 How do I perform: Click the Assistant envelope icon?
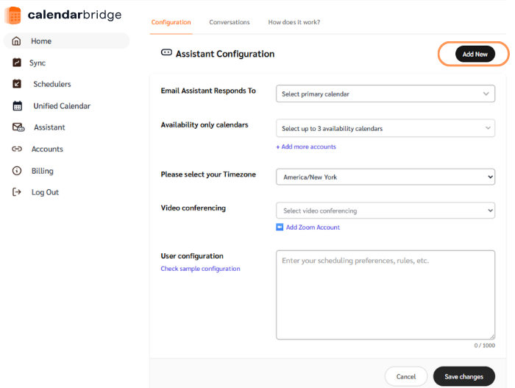18,127
